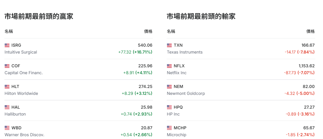Click the US flag icon beside MCHP

pyautogui.click(x=169, y=128)
